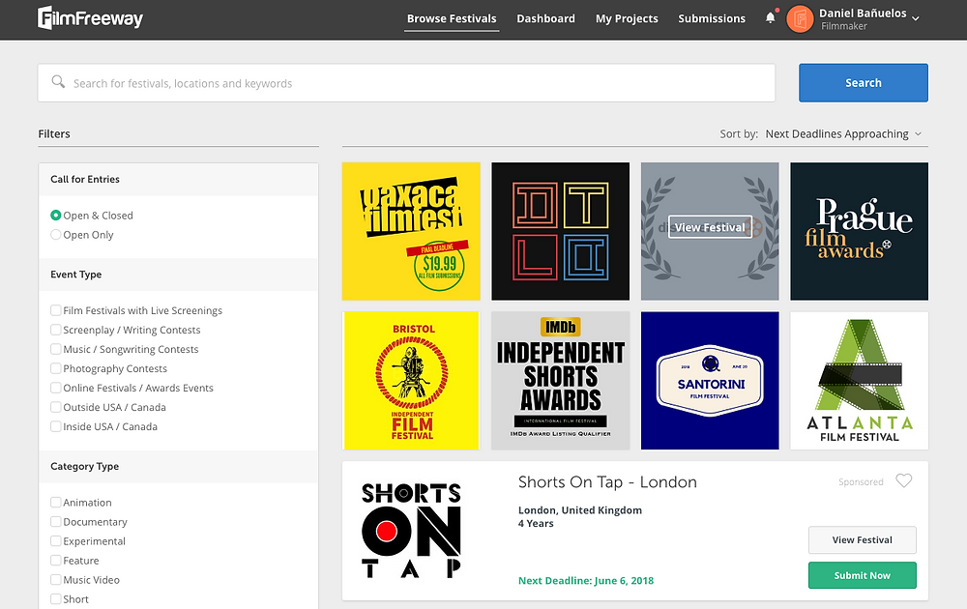Select Open Only radio option
Screen dimensions: 967x609
coord(55,235)
